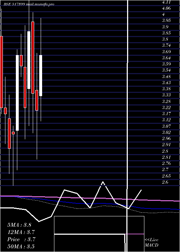The image size is (180, 252).
Task: Select the 4.06 price axis label
Action: 166,8
